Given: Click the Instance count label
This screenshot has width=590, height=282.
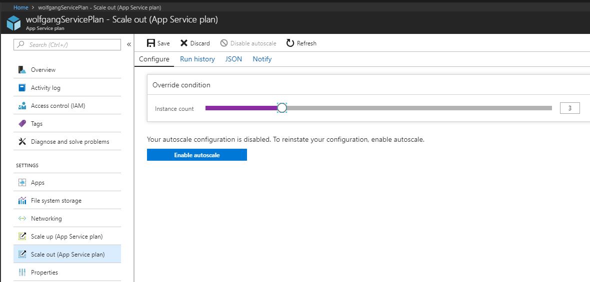Looking at the screenshot, I should [x=174, y=109].
